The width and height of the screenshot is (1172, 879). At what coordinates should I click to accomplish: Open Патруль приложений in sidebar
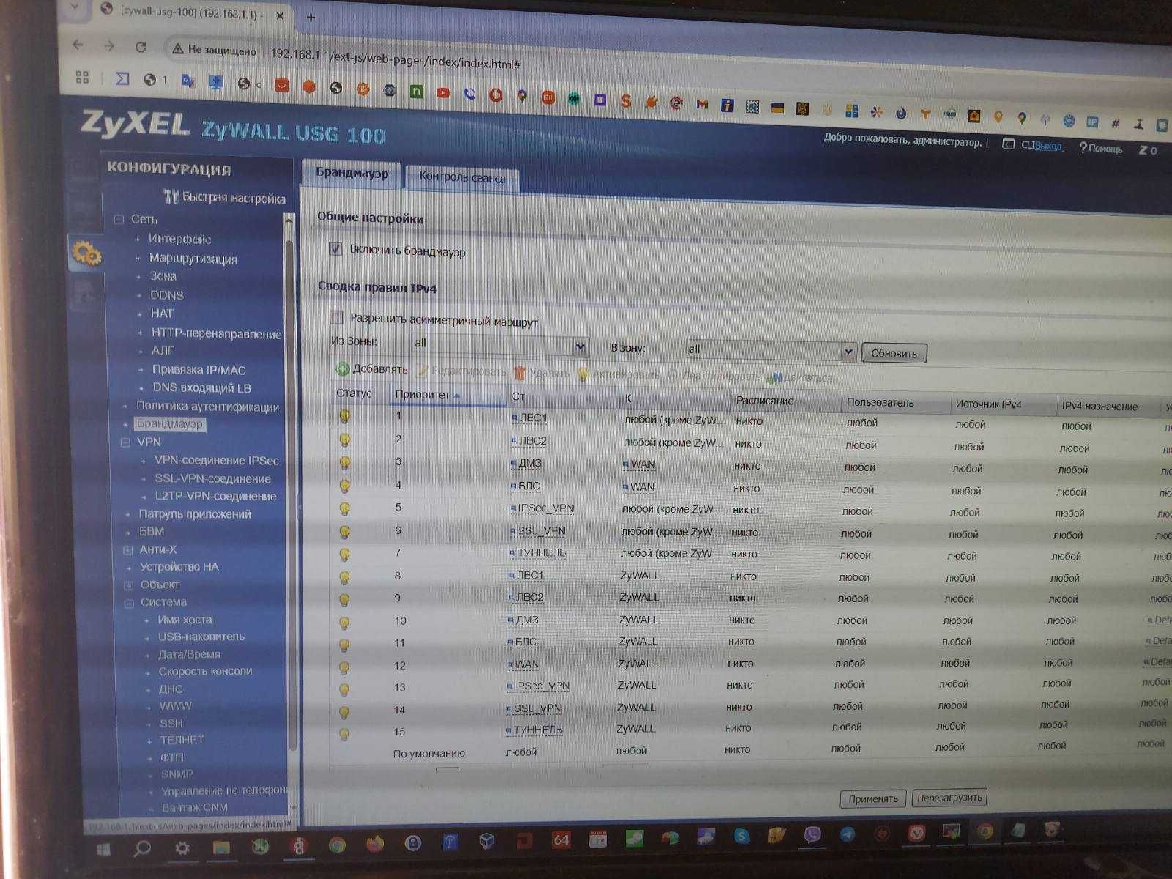tap(195, 514)
